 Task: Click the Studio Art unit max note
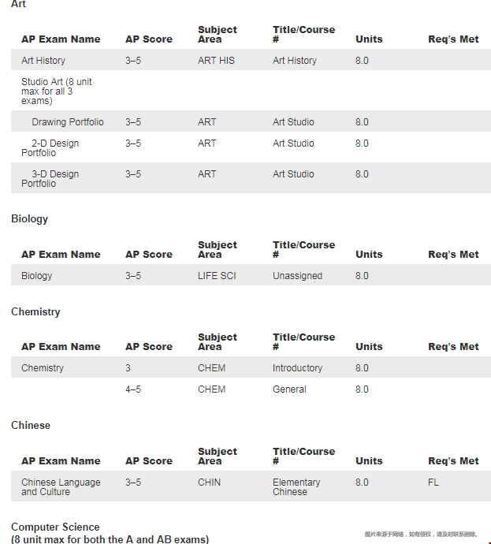tap(56, 91)
